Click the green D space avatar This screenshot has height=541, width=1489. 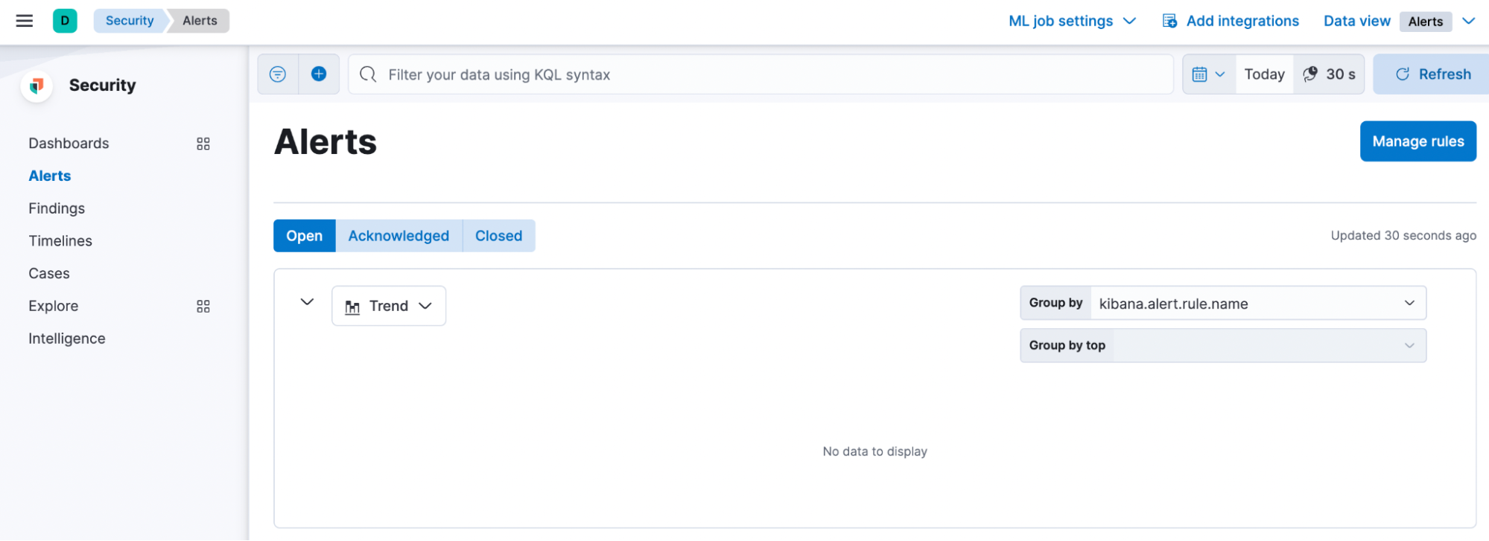(x=65, y=21)
